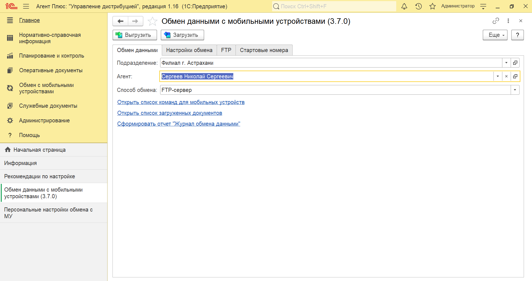Open the Еще menu button
Screen dimensions: 532x281
(495, 35)
